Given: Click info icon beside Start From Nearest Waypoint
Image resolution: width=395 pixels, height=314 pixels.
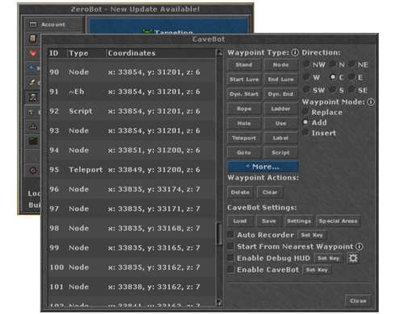Looking at the screenshot, I should [360, 246].
